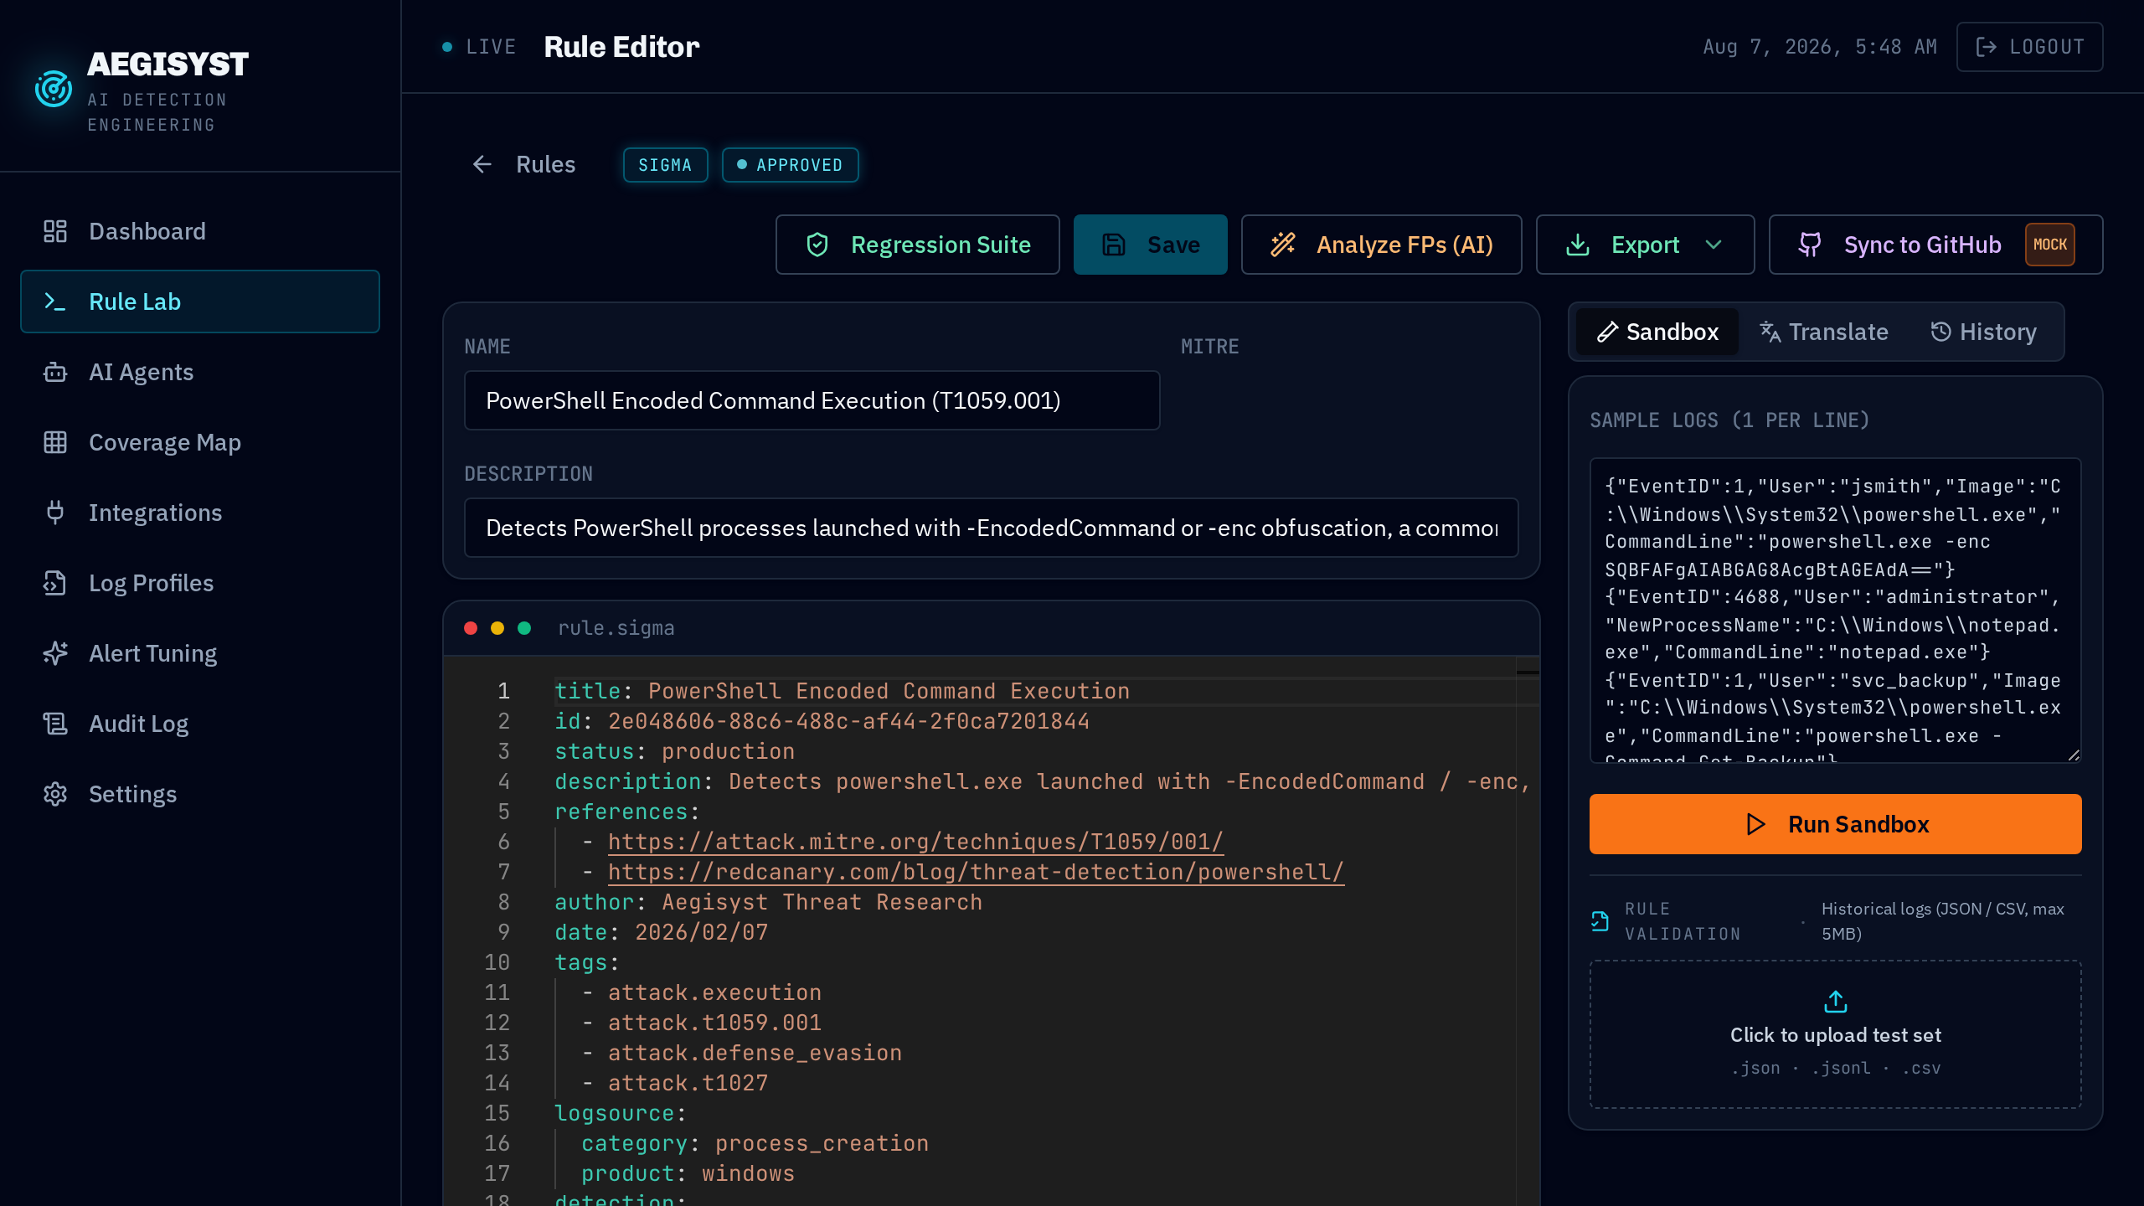The height and width of the screenshot is (1206, 2144).
Task: Run the Regression Suite
Action: coord(918,245)
